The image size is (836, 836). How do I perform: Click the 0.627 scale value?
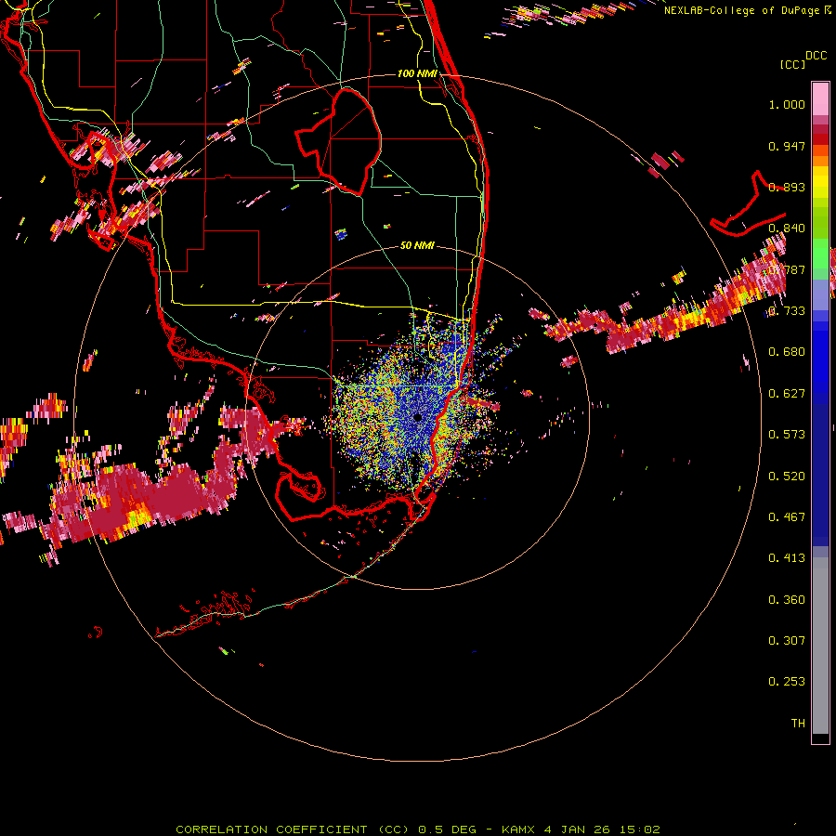[x=787, y=394]
